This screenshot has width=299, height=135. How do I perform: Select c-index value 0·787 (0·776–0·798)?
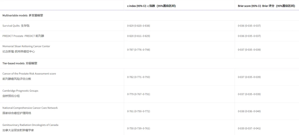pyautogui.click(x=139, y=50)
